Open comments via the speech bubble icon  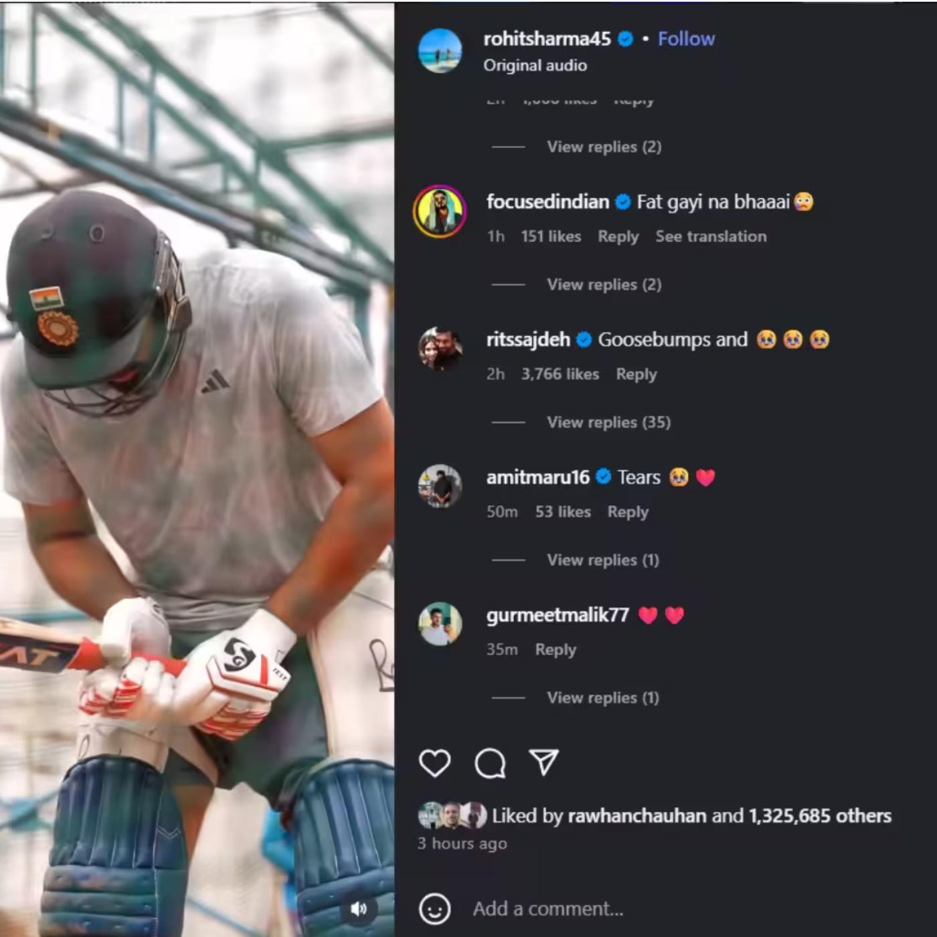coord(490,763)
